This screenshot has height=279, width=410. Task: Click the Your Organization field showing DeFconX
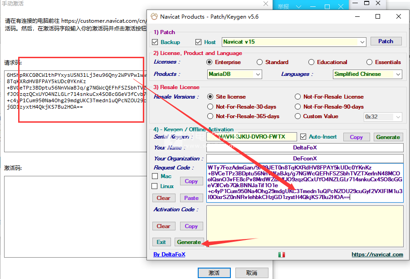[305, 159]
